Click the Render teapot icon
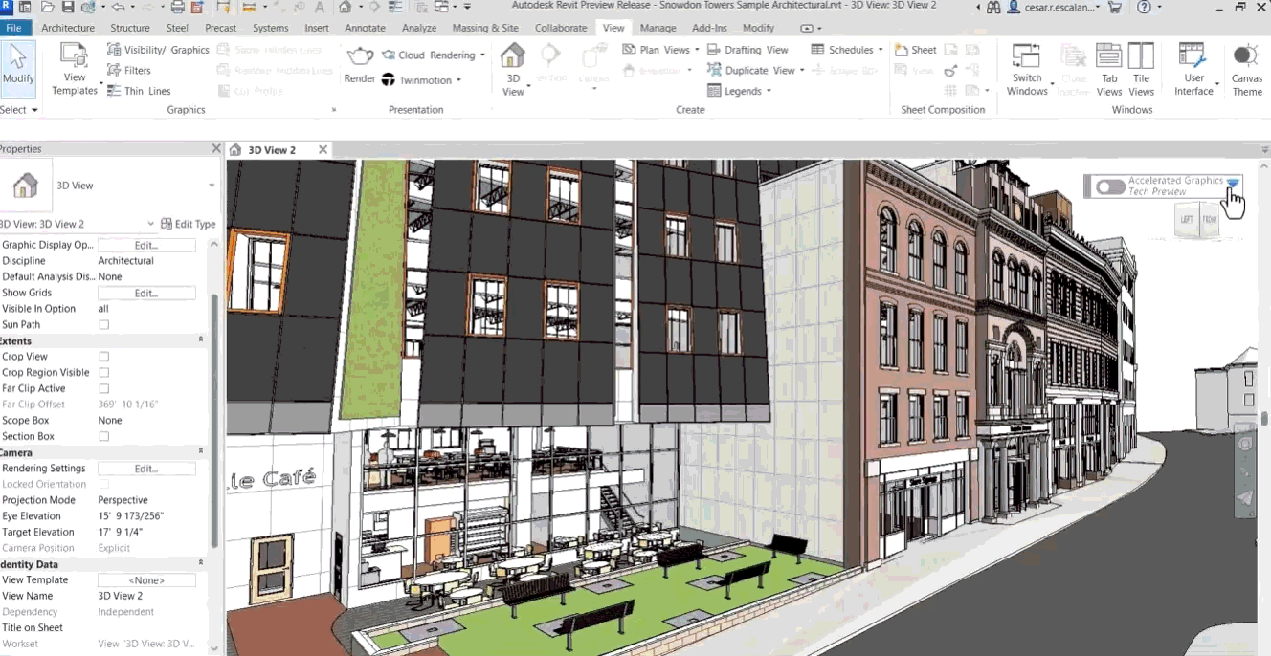The image size is (1271, 656). (x=360, y=57)
